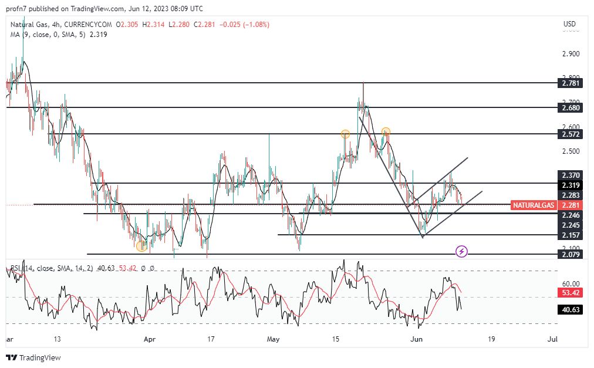Click the red 53.42 RSI label
Image resolution: width=594 pixels, height=368 pixels.
point(570,293)
